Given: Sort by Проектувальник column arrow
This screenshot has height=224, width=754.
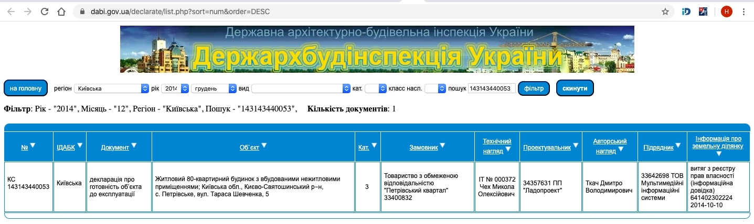Looking at the screenshot, I should (576, 146).
